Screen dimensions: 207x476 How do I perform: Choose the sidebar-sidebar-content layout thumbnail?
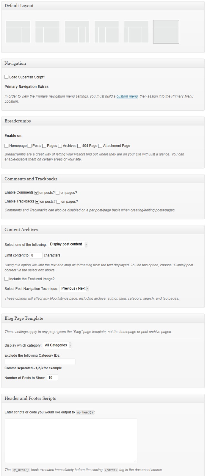106,32
